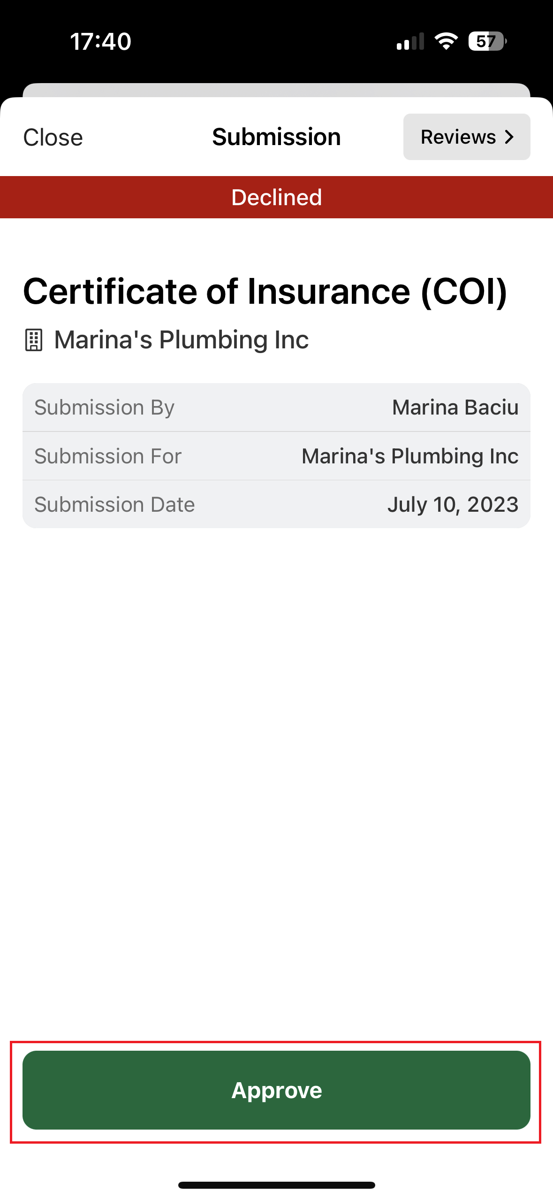Tap the Submission title in the header
This screenshot has width=553, height=1200.
(x=276, y=137)
